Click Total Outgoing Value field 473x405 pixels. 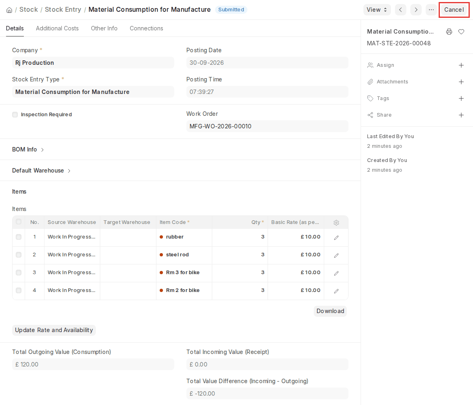[x=93, y=364]
